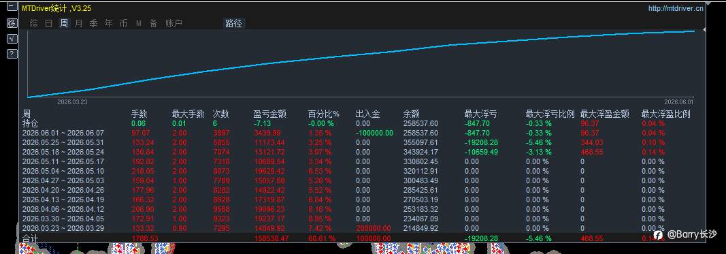Click the 手数 column header
This screenshot has height=254, width=726.
[139, 114]
